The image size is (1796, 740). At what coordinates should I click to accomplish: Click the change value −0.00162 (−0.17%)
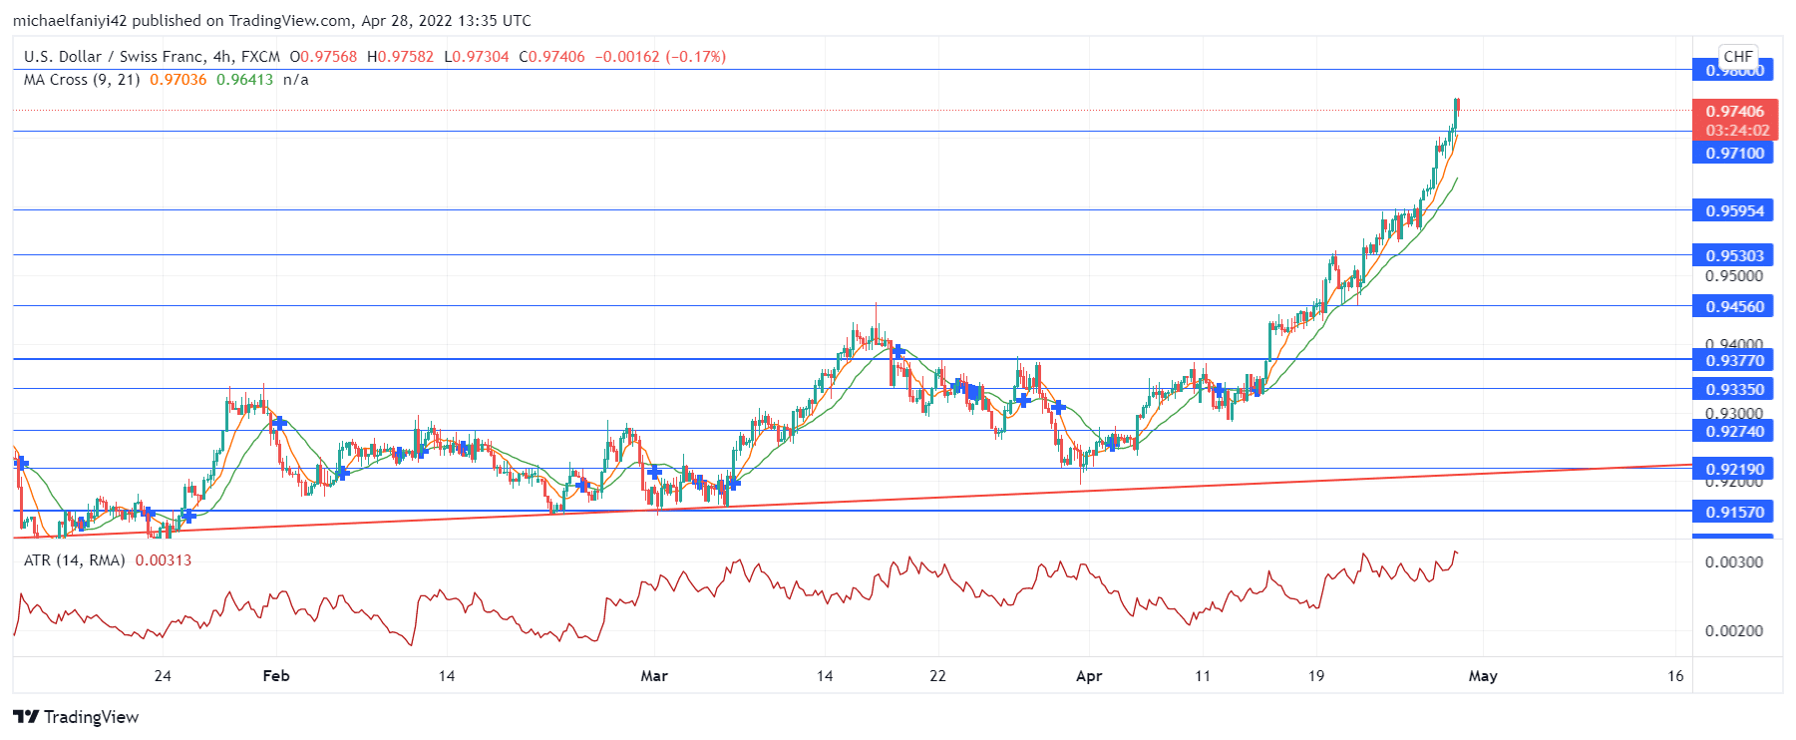point(660,57)
